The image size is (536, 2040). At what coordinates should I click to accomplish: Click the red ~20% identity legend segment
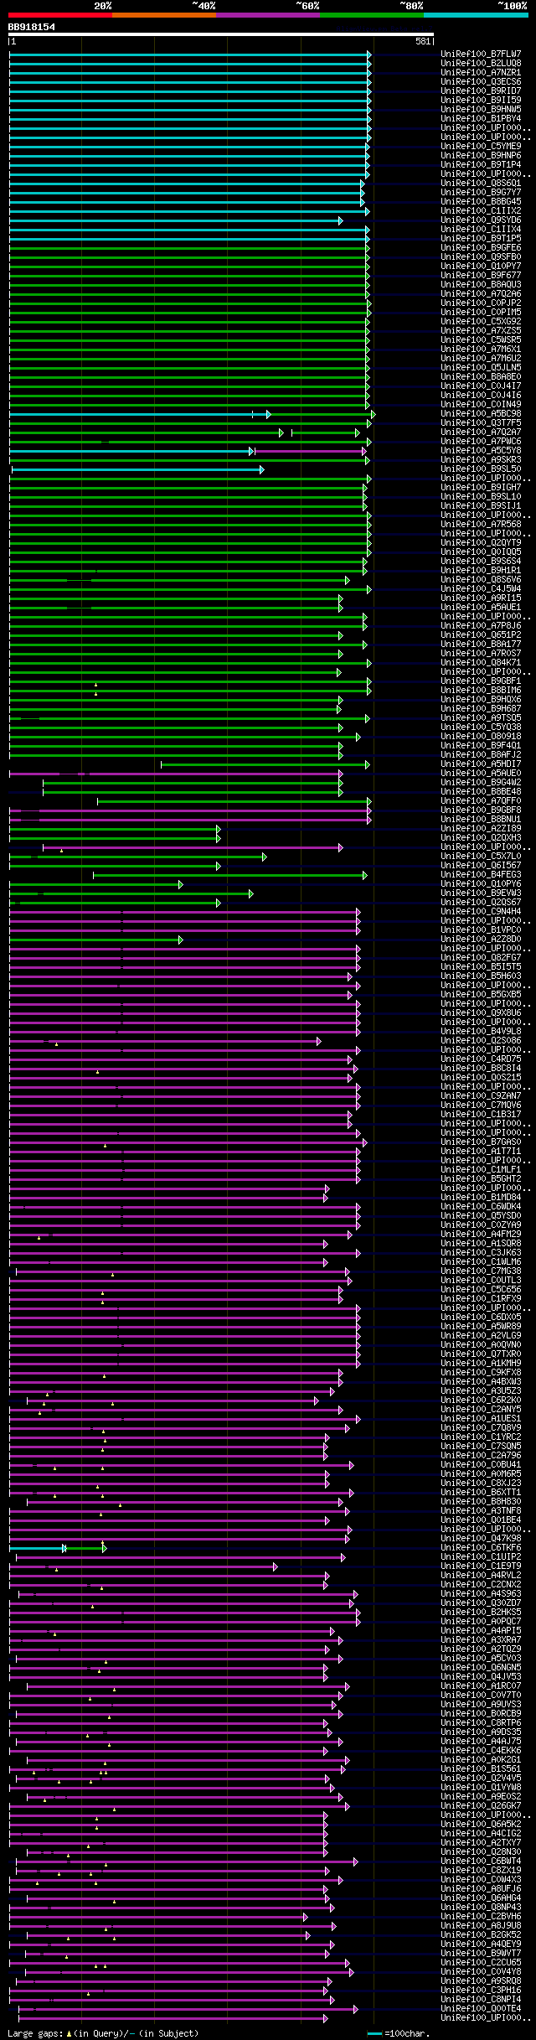(x=60, y=15)
